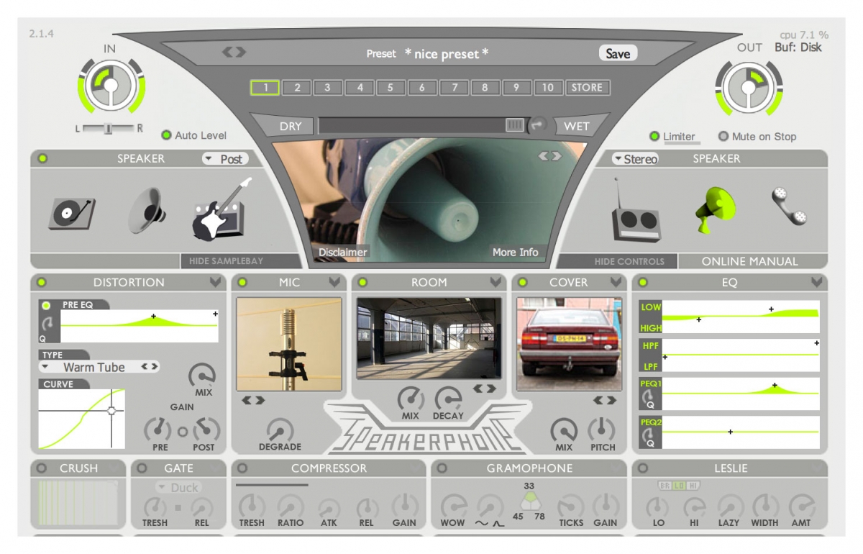863x554 pixels.
Task: Enable the COMPRESSOR section
Action: point(242,468)
